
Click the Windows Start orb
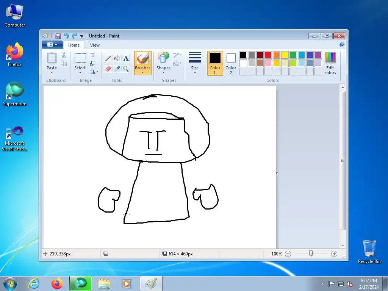pos(10,283)
